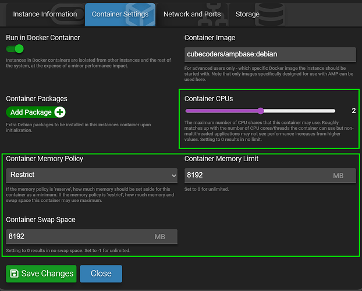Dismiss the dialog with the Close button
Image resolution: width=362 pixels, height=291 pixels.
pyautogui.click(x=101, y=274)
